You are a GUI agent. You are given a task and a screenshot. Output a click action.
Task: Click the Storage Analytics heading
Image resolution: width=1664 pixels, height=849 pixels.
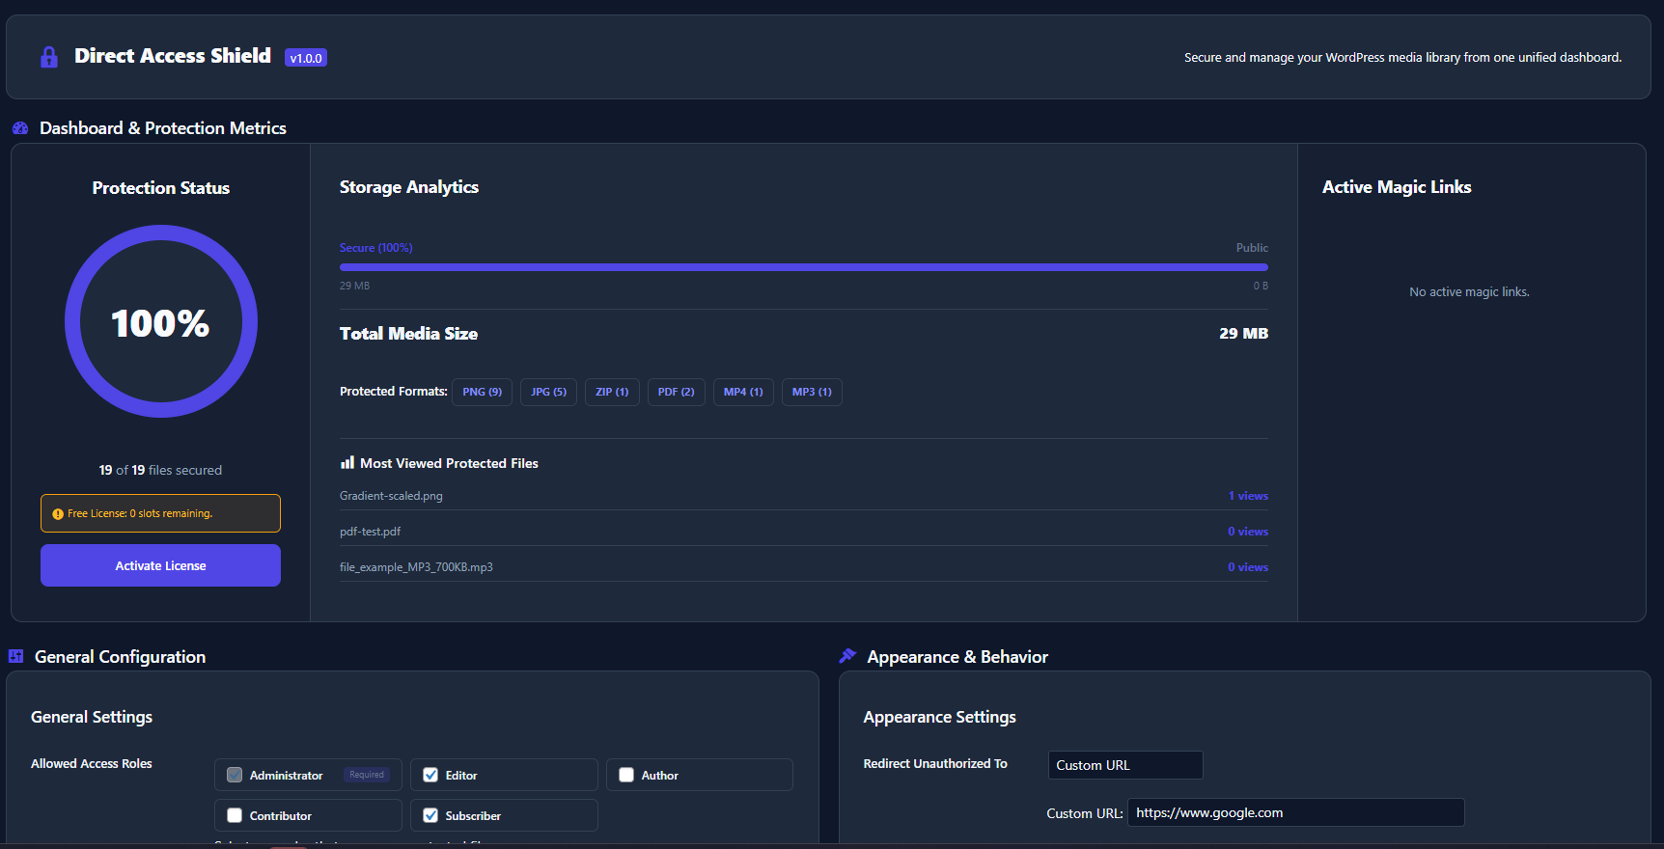409,187
